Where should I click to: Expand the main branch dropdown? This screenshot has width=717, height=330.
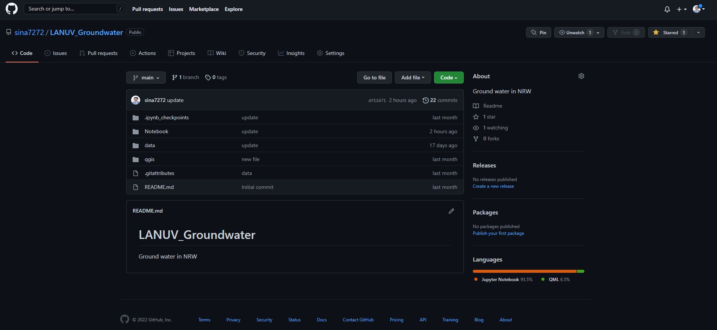pyautogui.click(x=146, y=78)
